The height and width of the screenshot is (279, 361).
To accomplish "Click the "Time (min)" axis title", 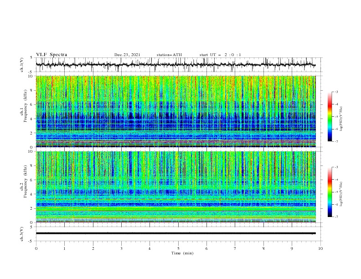I will click(182, 253).
